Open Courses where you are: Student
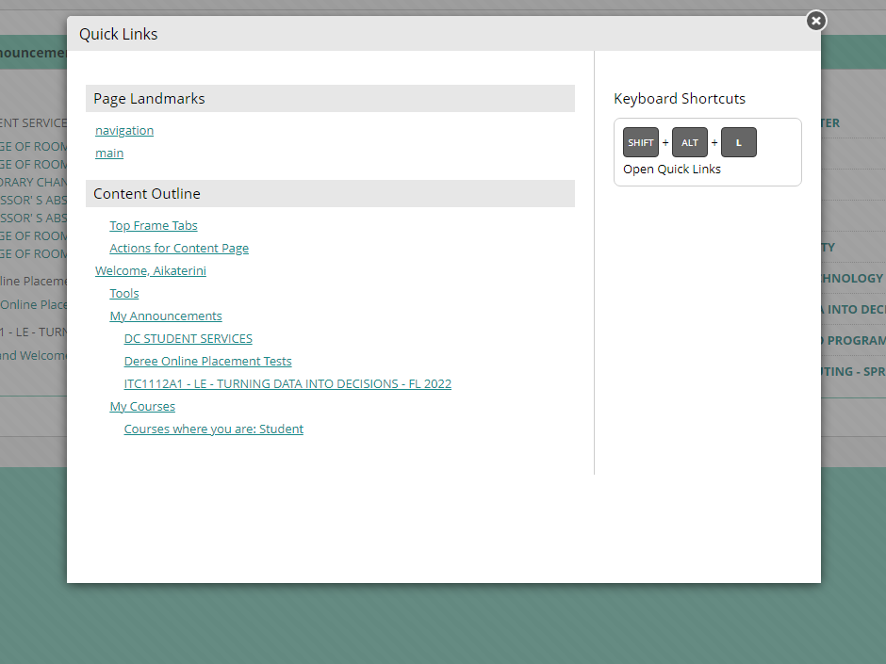Screen dimensions: 886x664 point(213,429)
